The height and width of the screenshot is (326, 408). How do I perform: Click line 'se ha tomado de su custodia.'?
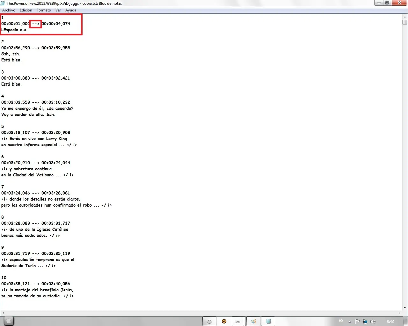pyautogui.click(x=31, y=296)
